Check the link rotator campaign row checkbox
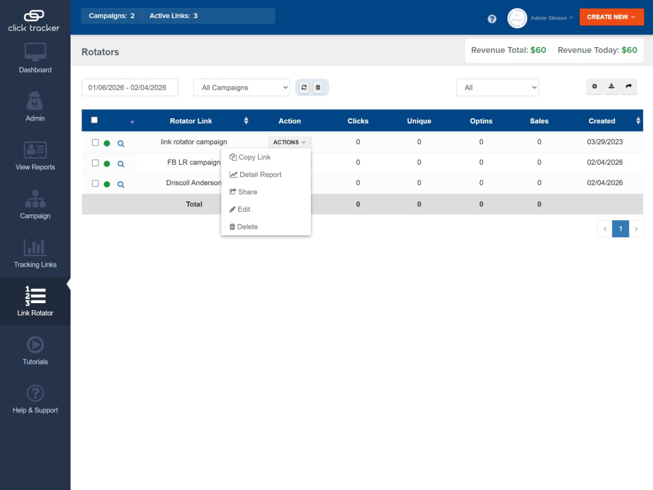The width and height of the screenshot is (653, 490). (x=95, y=142)
